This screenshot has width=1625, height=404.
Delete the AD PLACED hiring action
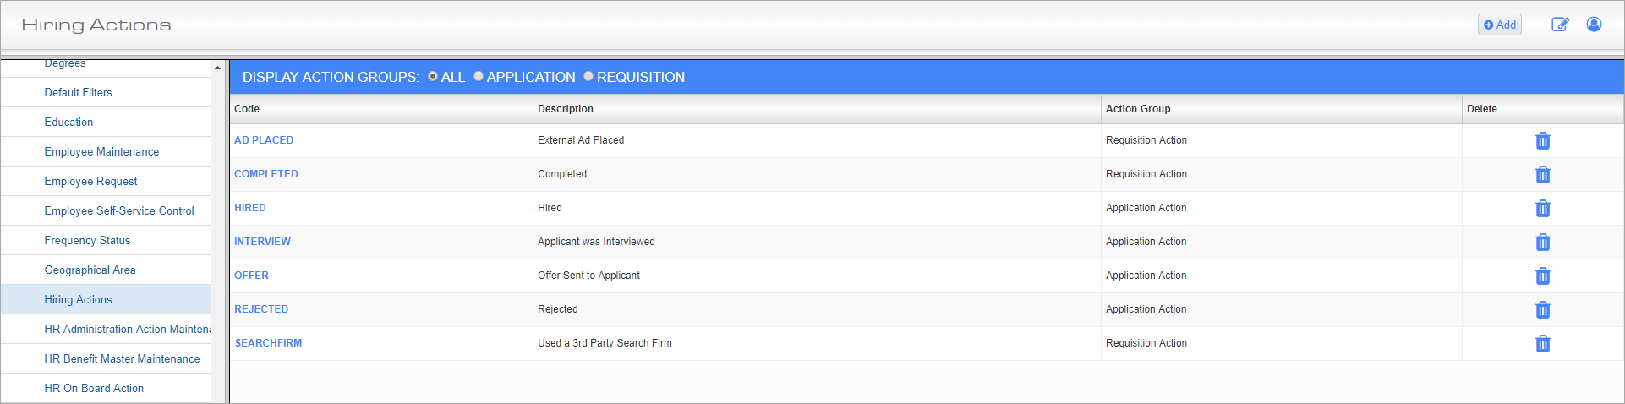[1542, 141]
